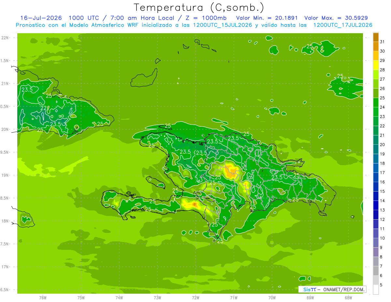The image size is (391, 302).
Task: Click the colorbar scale number 10
Action: [x=383, y=238]
